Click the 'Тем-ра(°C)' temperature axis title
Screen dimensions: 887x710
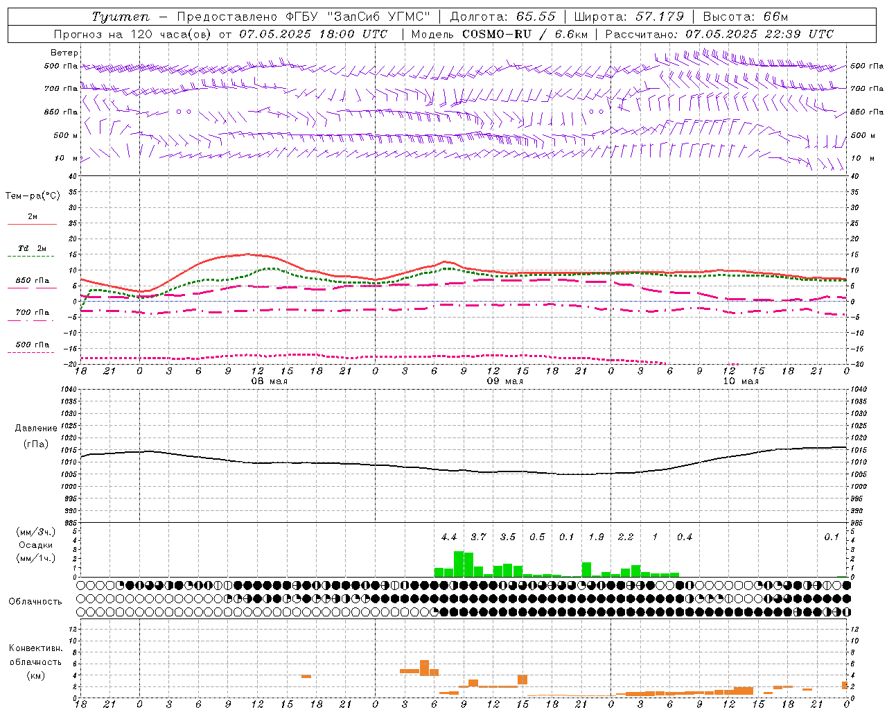[33, 196]
